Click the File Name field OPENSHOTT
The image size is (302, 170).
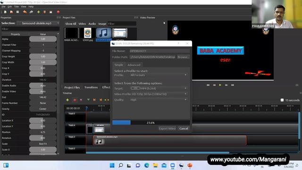pos(159,51)
